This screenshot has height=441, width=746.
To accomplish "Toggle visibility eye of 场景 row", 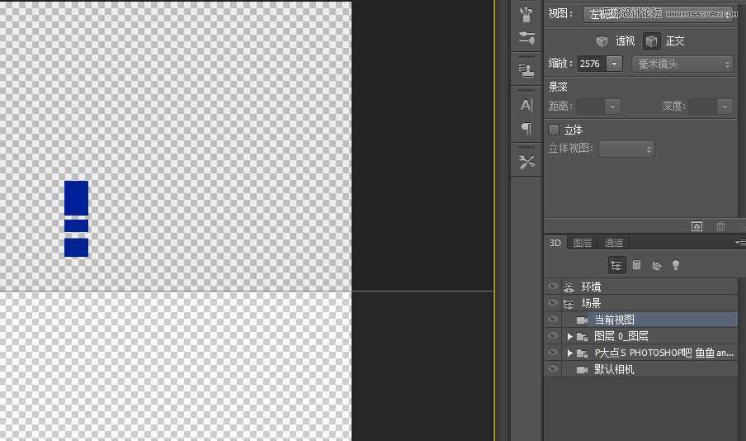I will (553, 303).
